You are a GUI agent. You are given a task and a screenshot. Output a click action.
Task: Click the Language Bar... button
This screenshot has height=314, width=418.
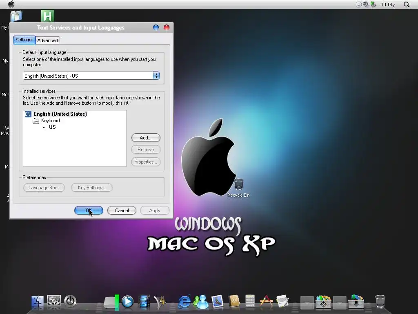point(44,188)
